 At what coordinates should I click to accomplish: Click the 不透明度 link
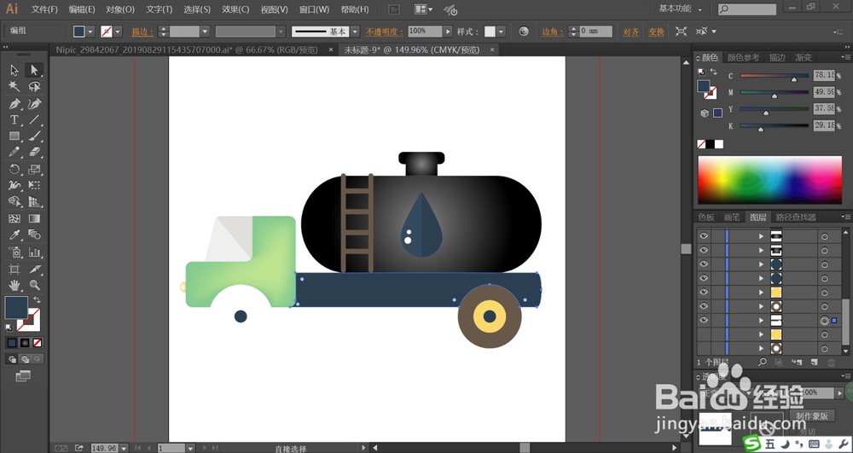(385, 32)
